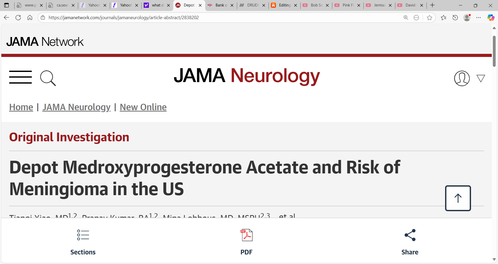
Task: Open New Online breadcrumb link
Action: tap(143, 107)
